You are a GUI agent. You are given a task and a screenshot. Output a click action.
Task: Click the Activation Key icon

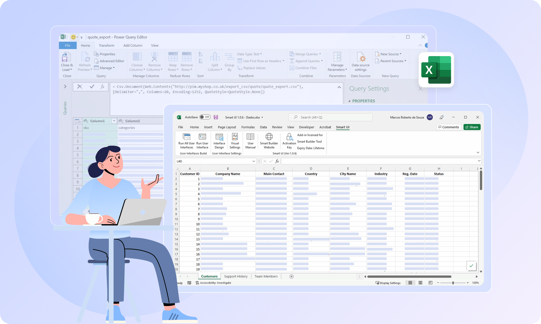289,141
